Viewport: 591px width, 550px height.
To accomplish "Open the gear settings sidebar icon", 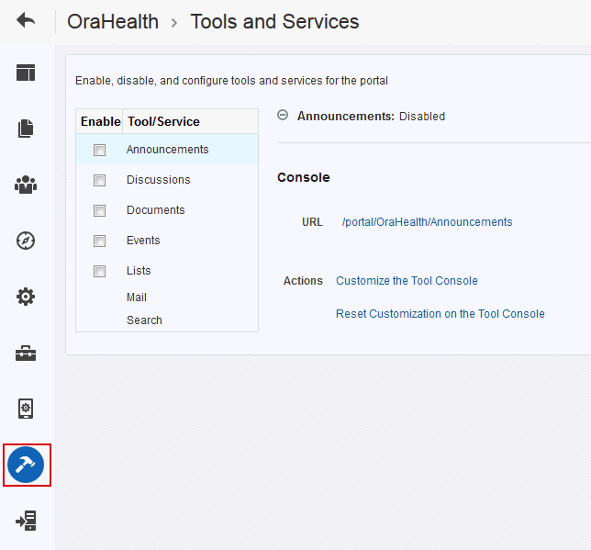I will (x=26, y=297).
